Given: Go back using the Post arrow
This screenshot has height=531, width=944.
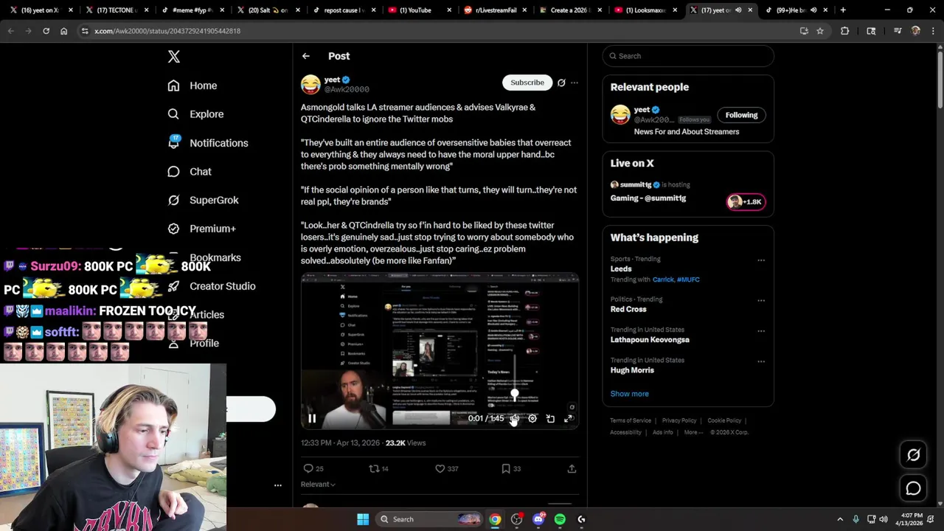Looking at the screenshot, I should click(x=305, y=56).
